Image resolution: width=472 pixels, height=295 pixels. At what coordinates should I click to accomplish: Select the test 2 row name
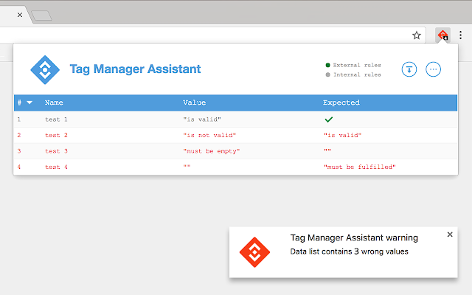pos(56,136)
